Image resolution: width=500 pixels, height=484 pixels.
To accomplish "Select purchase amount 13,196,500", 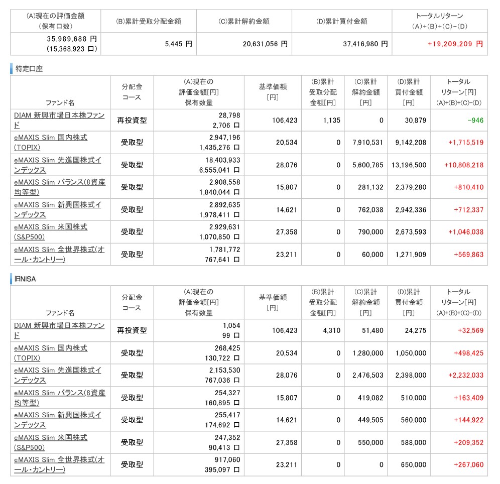I will pyautogui.click(x=409, y=165).
